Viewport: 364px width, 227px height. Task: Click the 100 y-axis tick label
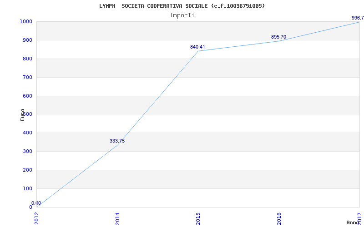pos(27,188)
